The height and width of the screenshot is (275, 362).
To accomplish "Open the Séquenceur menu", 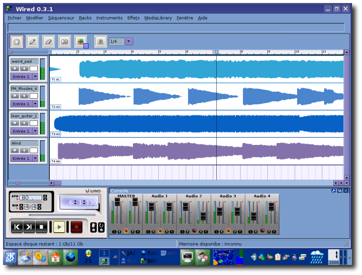I will (61, 18).
